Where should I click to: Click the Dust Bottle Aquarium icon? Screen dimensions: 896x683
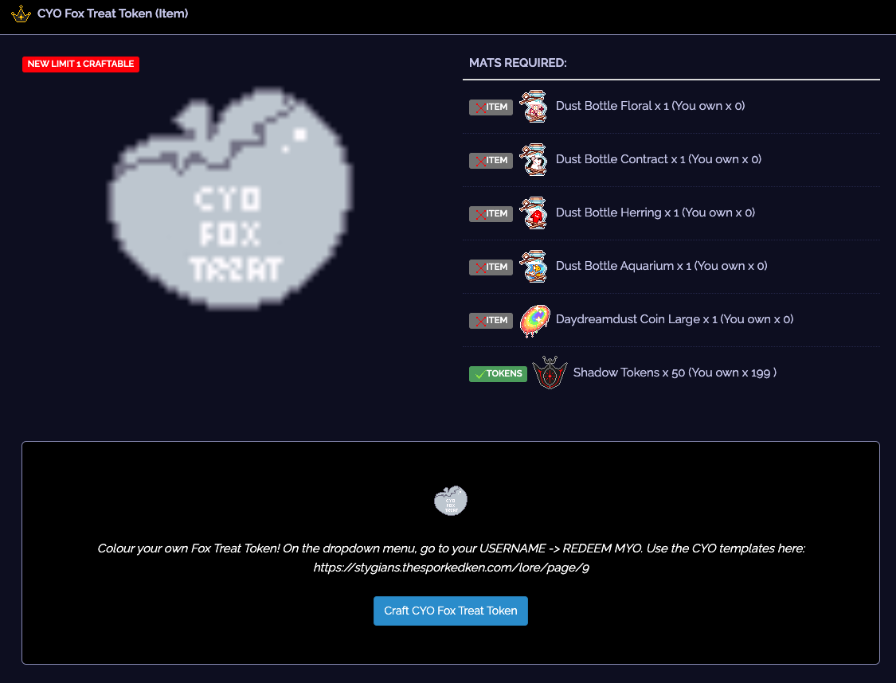[x=534, y=266]
